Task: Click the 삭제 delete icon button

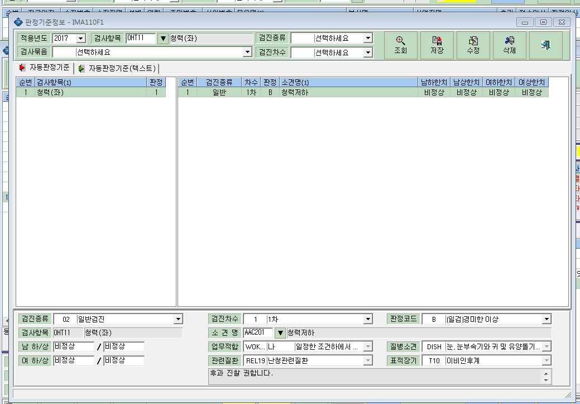Action: coord(509,45)
